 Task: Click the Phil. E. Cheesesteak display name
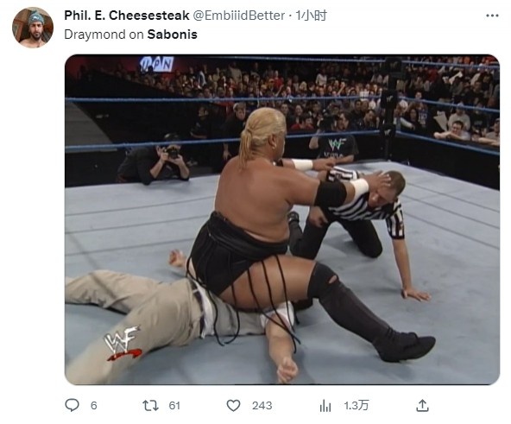click(x=126, y=16)
